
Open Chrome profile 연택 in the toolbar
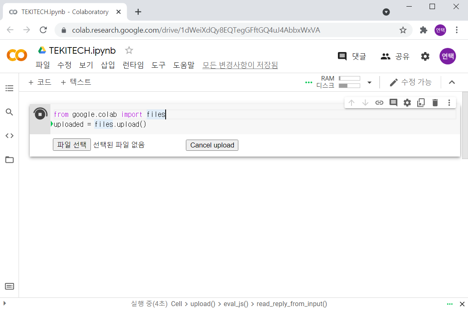click(440, 30)
